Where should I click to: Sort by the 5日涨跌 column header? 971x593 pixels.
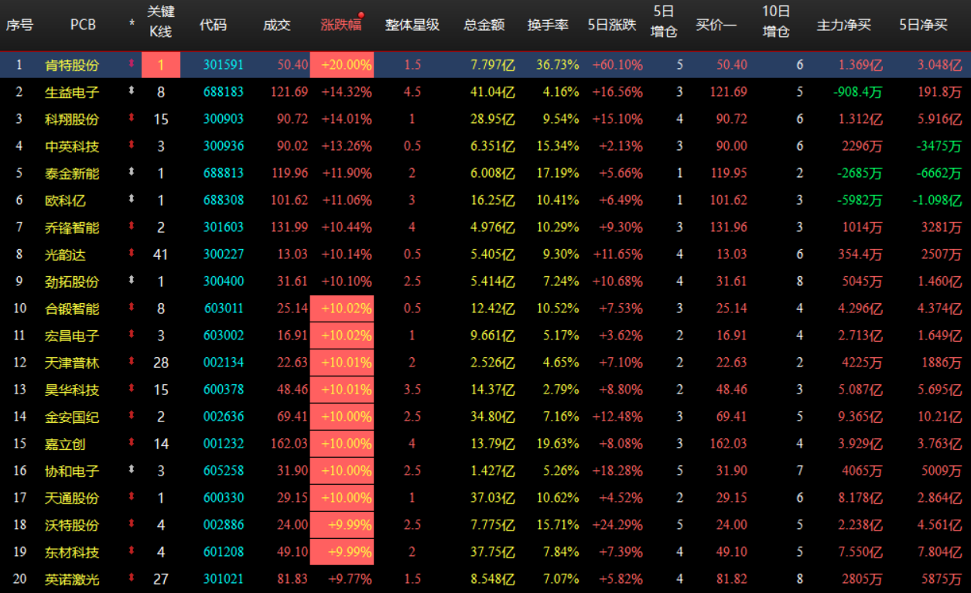pyautogui.click(x=612, y=25)
